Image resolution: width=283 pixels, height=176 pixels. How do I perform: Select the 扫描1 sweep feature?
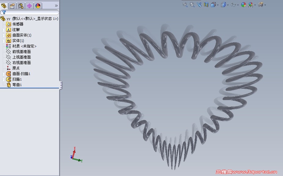point(17,79)
